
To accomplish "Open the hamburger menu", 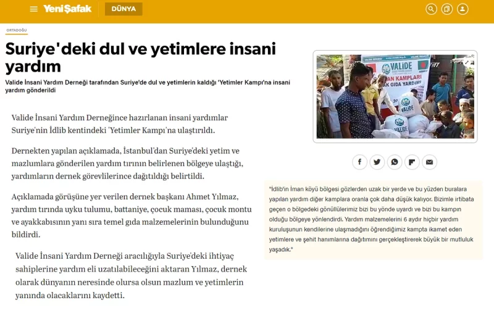I will pyautogui.click(x=33, y=9).
